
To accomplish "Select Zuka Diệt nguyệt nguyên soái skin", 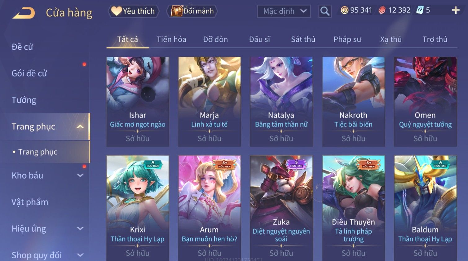I will pyautogui.click(x=281, y=208).
